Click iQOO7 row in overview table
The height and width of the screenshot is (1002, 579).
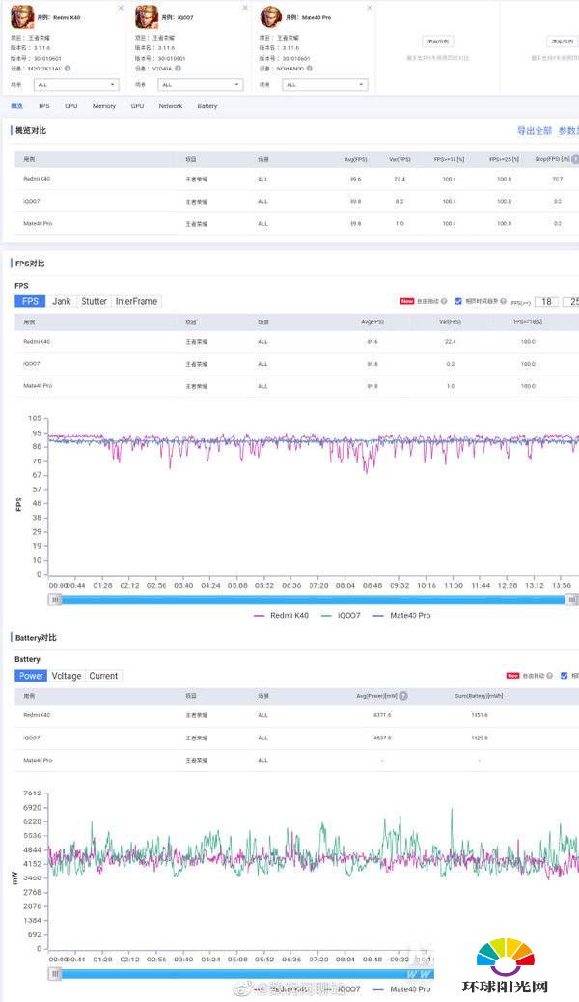click(x=296, y=202)
